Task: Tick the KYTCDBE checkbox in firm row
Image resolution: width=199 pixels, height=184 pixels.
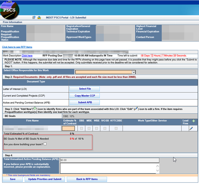Action: (x=116, y=128)
